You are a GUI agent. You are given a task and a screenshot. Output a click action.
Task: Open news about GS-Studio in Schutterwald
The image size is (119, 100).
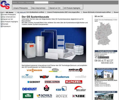97,12
